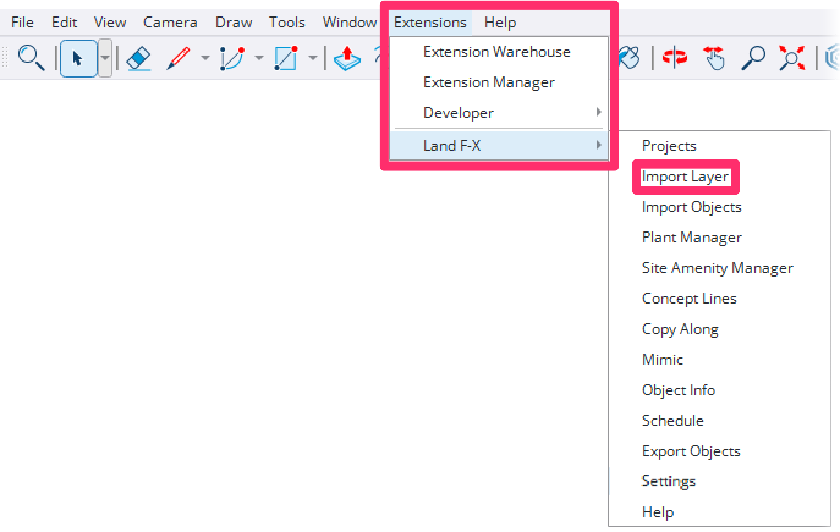840x532 pixels.
Task: Click the Zoom Extents icon
Action: 792,59
